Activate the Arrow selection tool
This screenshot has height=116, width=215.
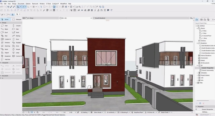tap(5, 19)
